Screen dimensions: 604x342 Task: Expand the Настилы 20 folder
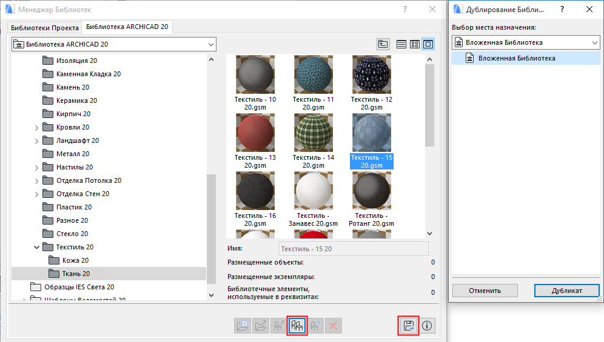[x=36, y=168]
